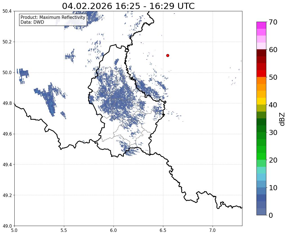Screen dimensions: 288x235
Task: Click the magenta top colorbar segment
Action: (x=261, y=25)
